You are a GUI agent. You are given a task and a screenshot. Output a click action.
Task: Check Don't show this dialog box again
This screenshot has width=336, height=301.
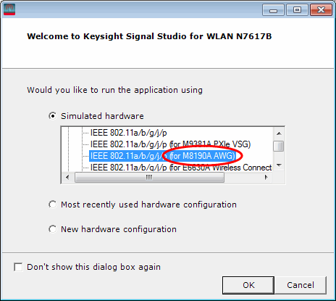[x=18, y=267]
